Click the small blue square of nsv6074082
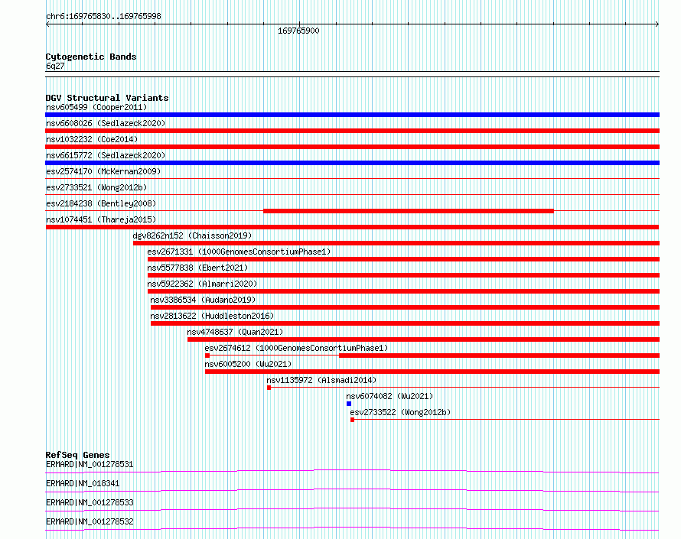 pos(349,404)
